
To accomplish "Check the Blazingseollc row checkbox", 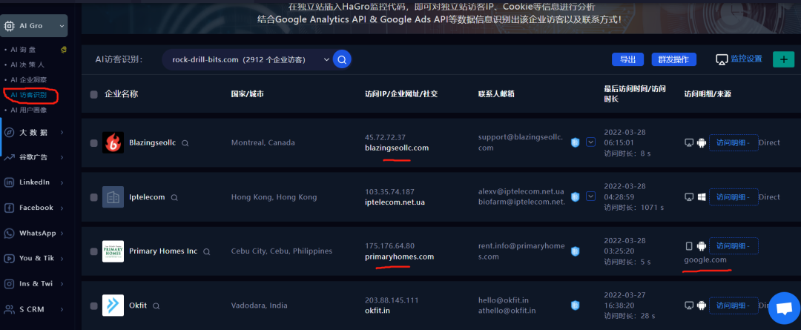I will [93, 143].
